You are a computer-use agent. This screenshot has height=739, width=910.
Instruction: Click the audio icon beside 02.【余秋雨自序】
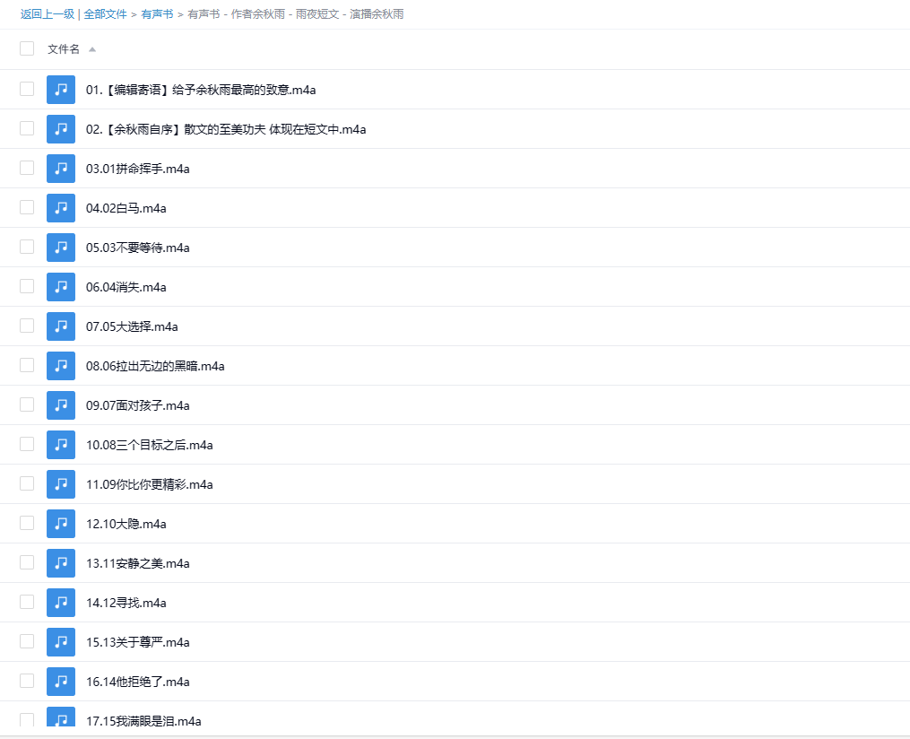click(x=60, y=128)
